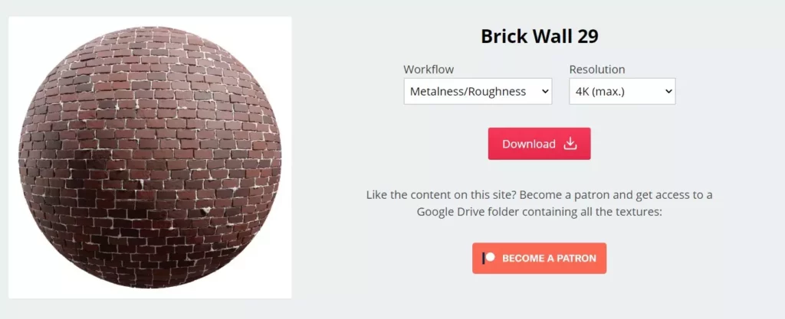Click the Resolution label
Viewport: 785px width, 319px height.
596,70
